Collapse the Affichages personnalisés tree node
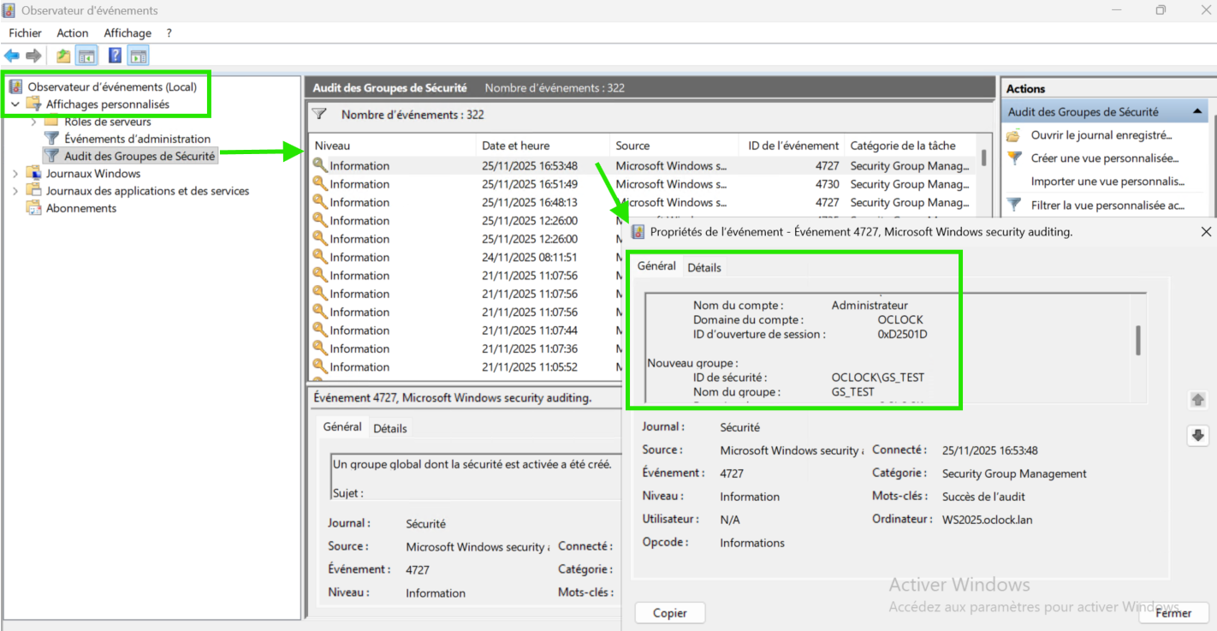The image size is (1217, 631). tap(15, 104)
